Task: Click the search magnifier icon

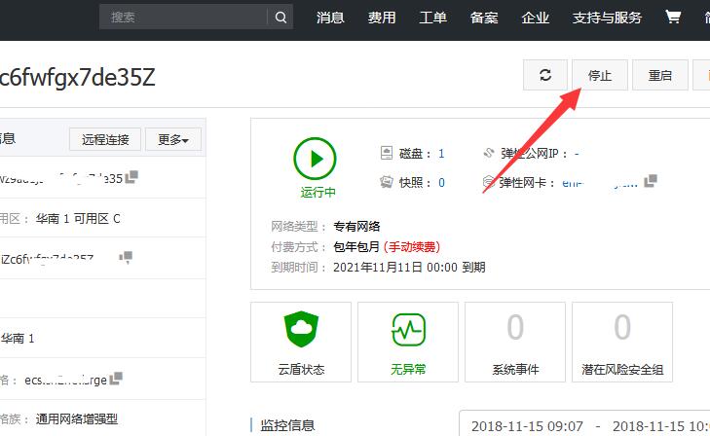Action: [x=280, y=18]
